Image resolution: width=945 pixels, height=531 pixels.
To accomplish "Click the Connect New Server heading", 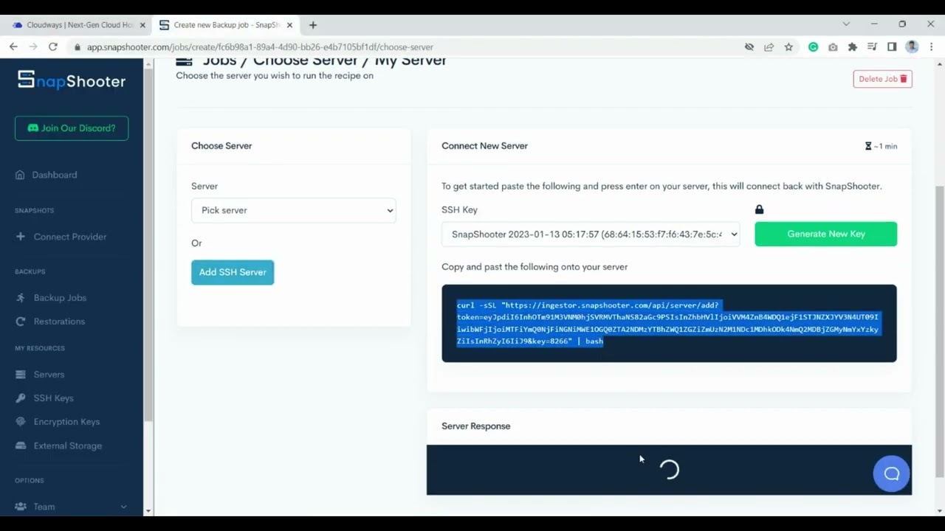I will coord(484,146).
